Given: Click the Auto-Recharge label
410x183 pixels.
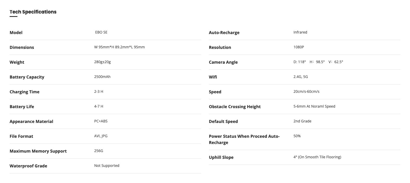Looking at the screenshot, I should coord(224,32).
